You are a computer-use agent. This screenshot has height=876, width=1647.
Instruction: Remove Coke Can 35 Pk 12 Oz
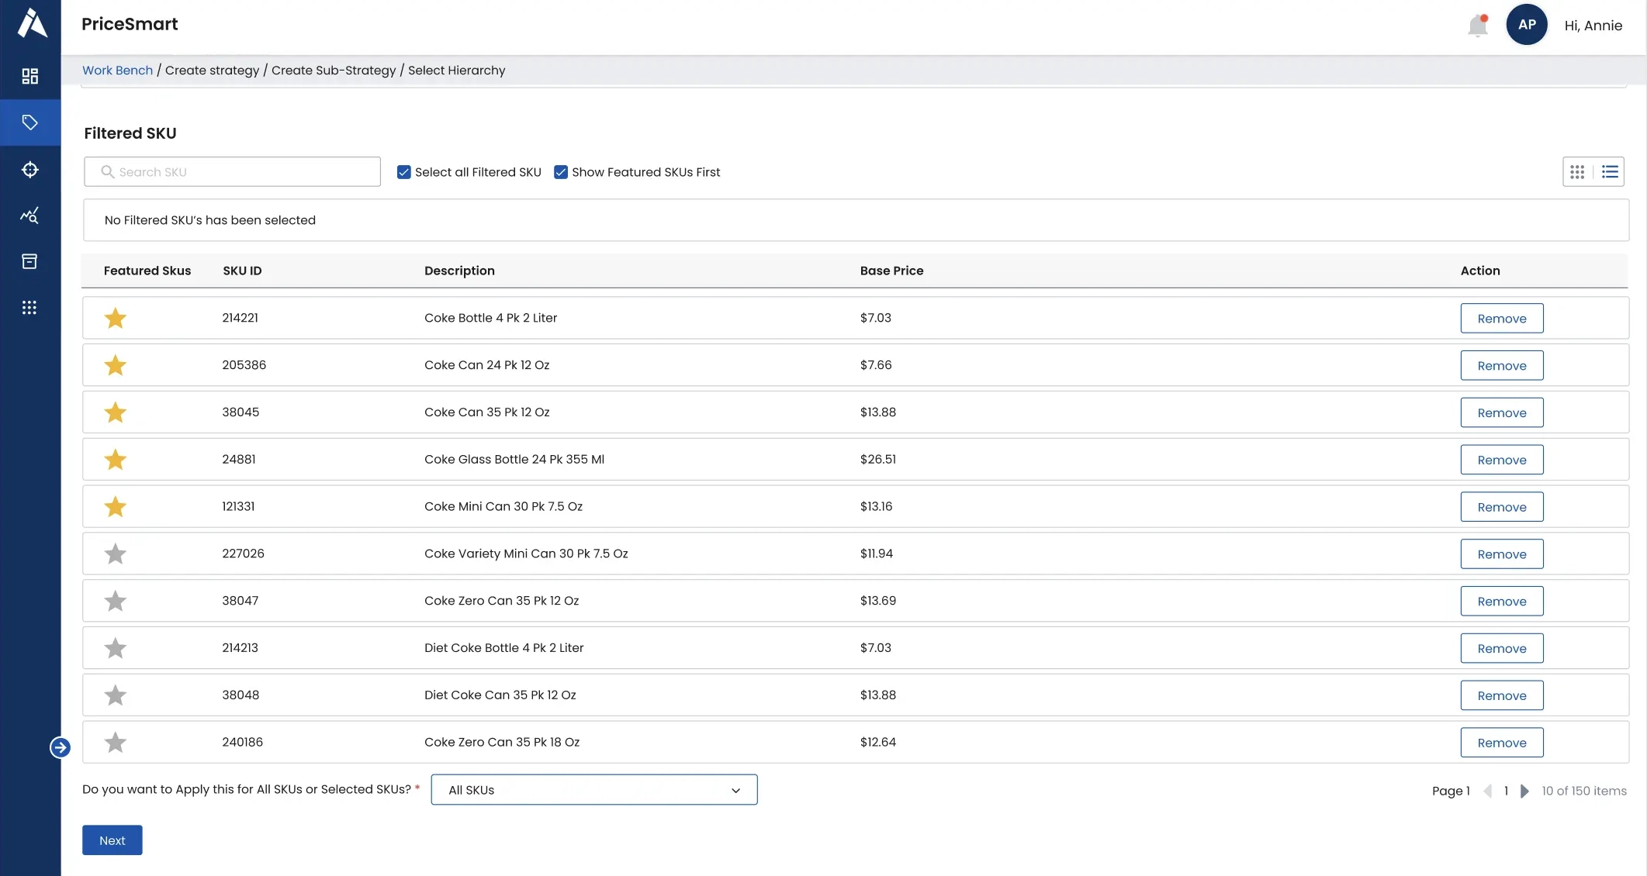click(x=1502, y=413)
